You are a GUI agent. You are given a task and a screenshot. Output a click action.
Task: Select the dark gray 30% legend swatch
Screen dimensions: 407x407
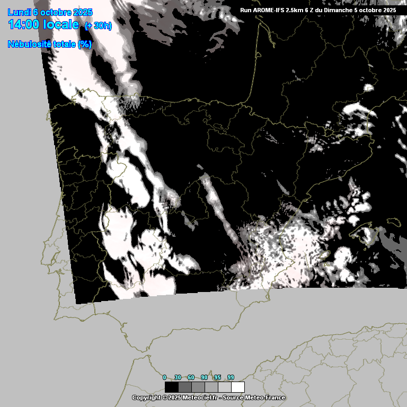pos(184,387)
